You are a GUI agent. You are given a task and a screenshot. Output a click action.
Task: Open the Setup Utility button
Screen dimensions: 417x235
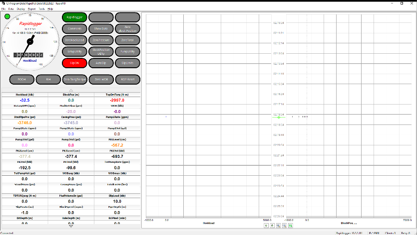74,51
